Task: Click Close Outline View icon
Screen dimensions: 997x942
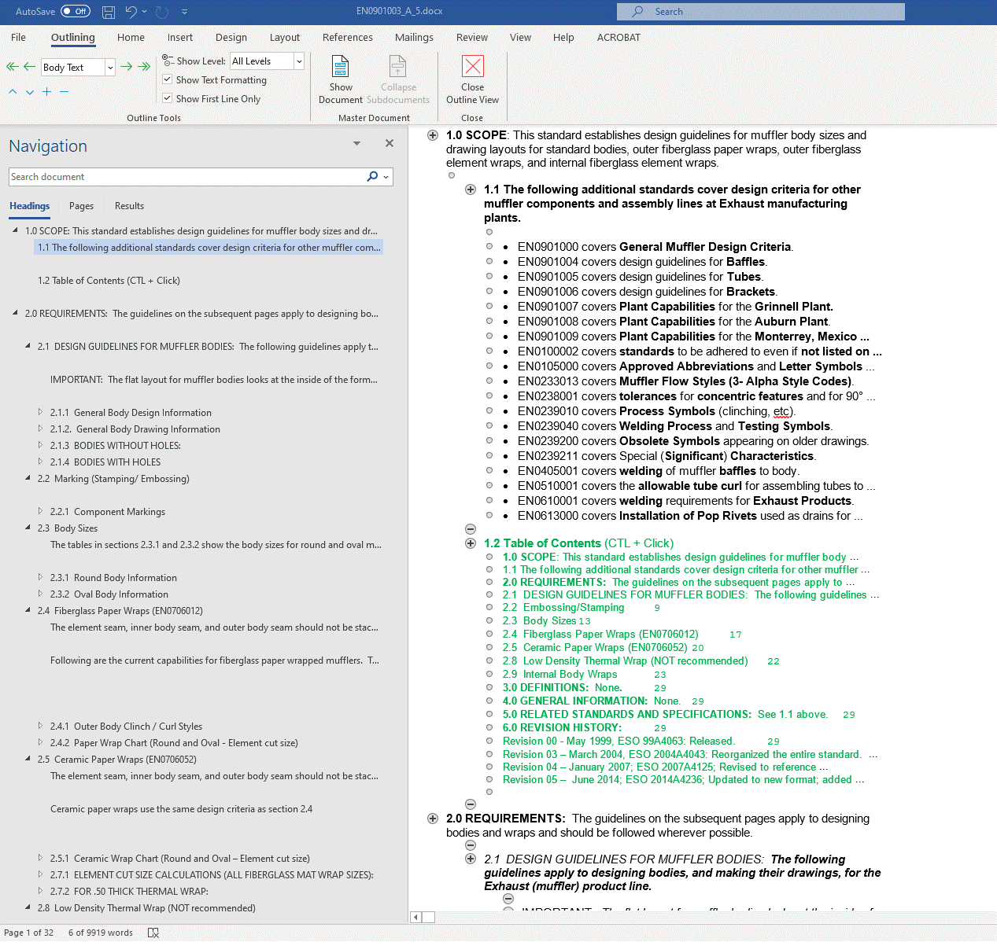Action: point(473,67)
